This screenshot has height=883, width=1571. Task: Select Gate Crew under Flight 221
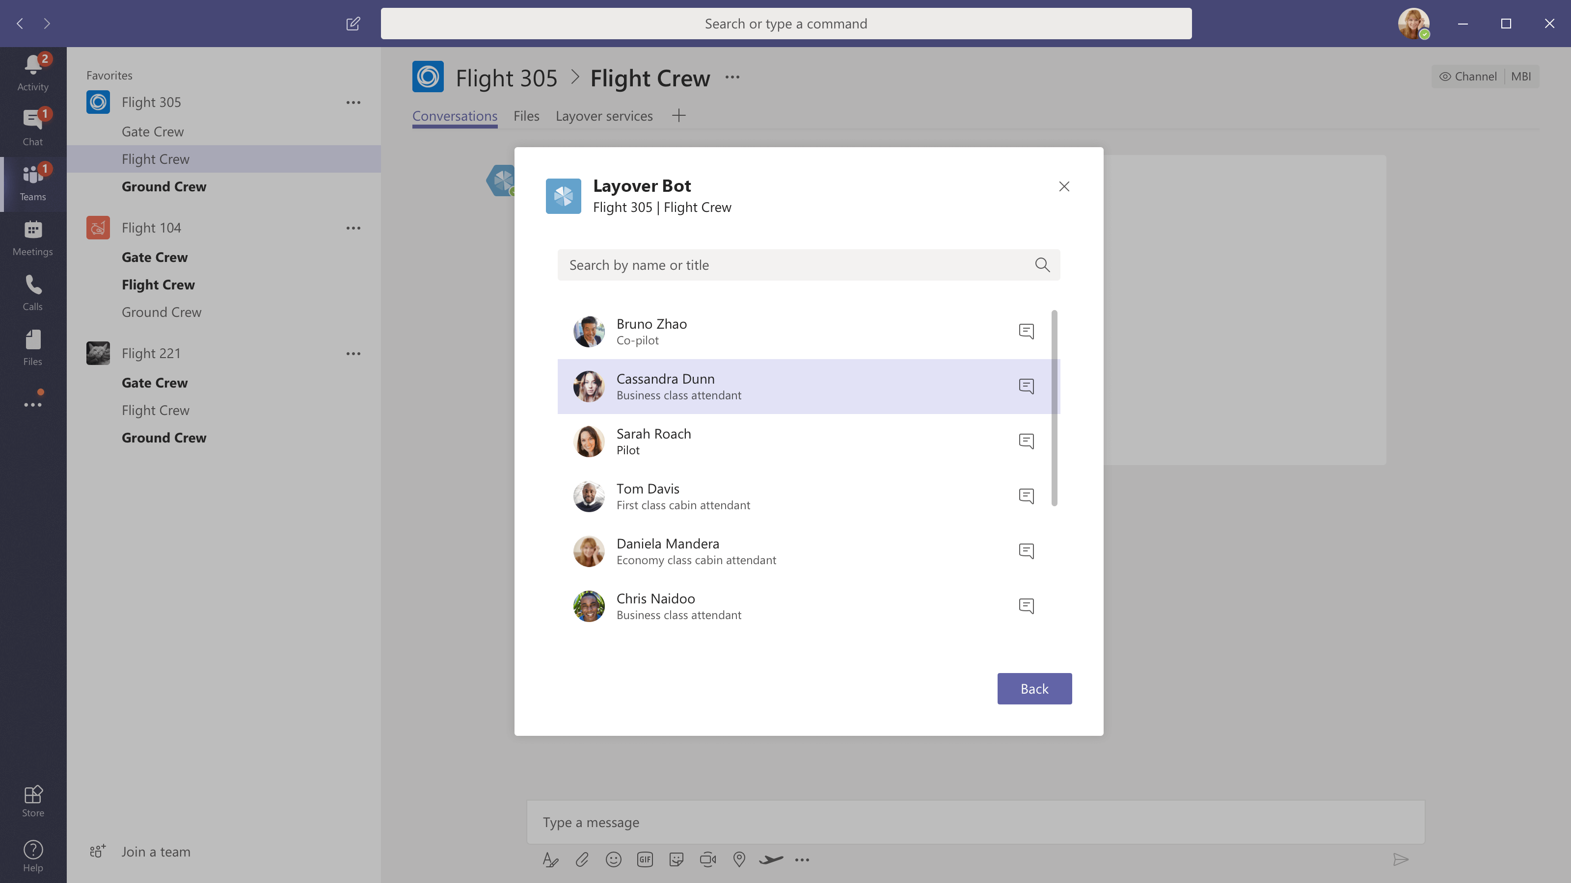pos(154,383)
